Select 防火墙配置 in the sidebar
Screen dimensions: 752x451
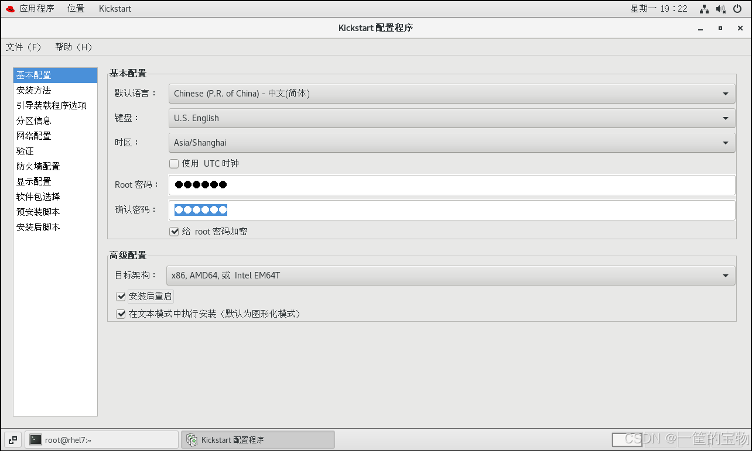[55, 167]
